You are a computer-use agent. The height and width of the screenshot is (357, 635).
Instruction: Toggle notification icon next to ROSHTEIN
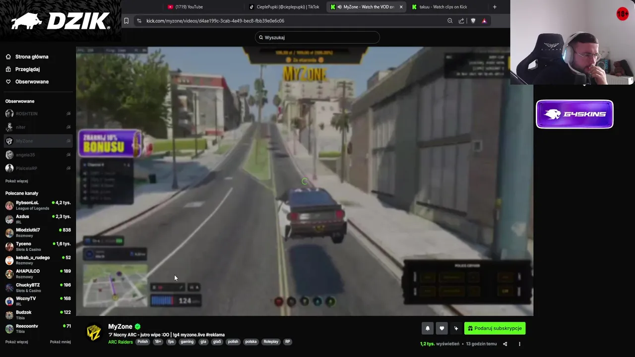click(68, 114)
